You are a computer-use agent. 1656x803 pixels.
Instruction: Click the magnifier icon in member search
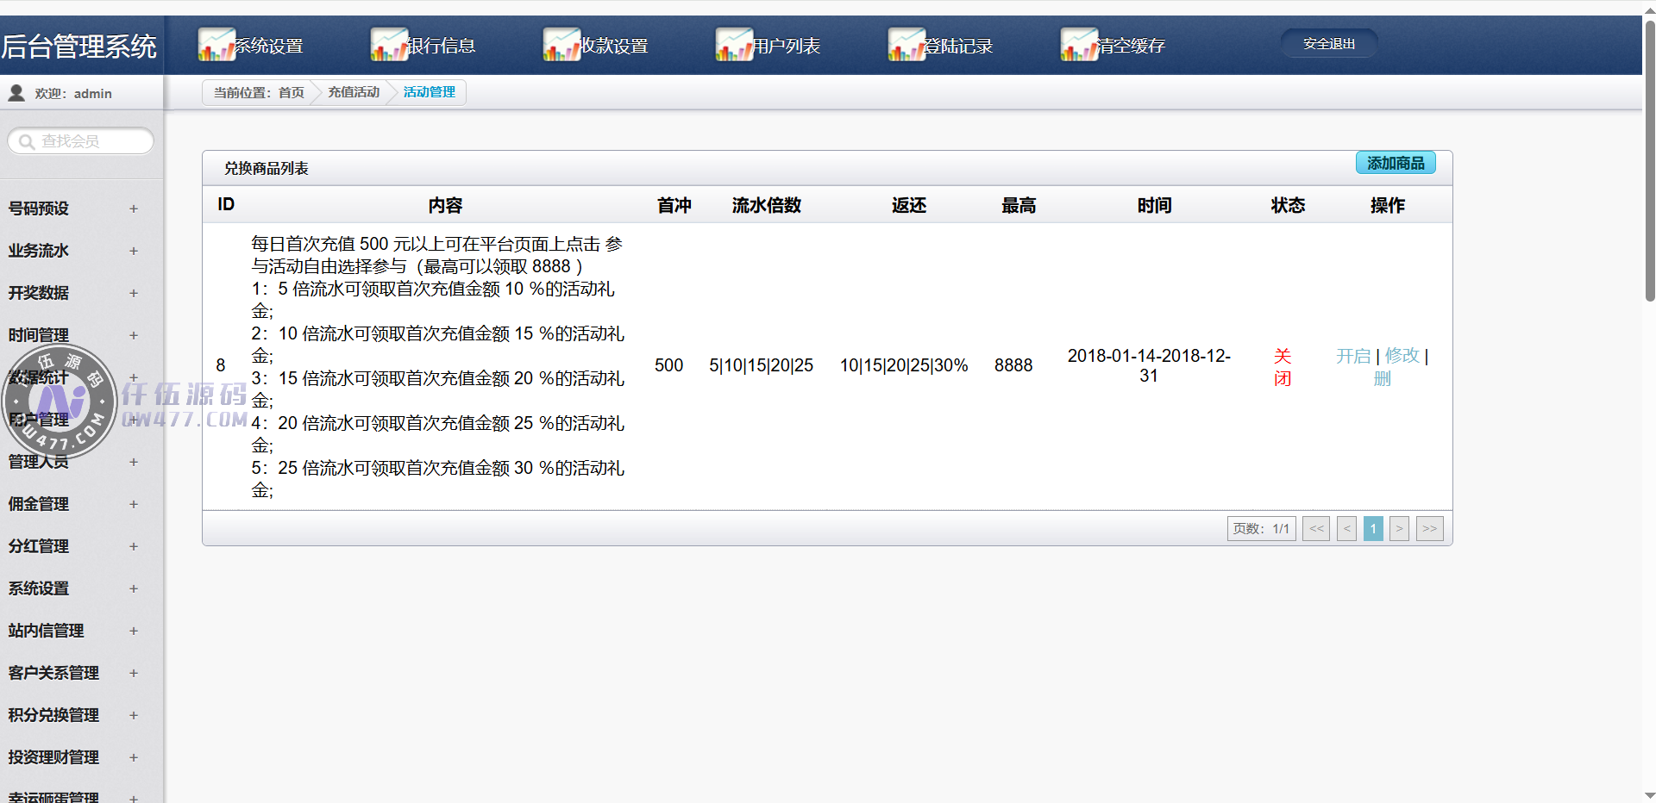(x=27, y=141)
